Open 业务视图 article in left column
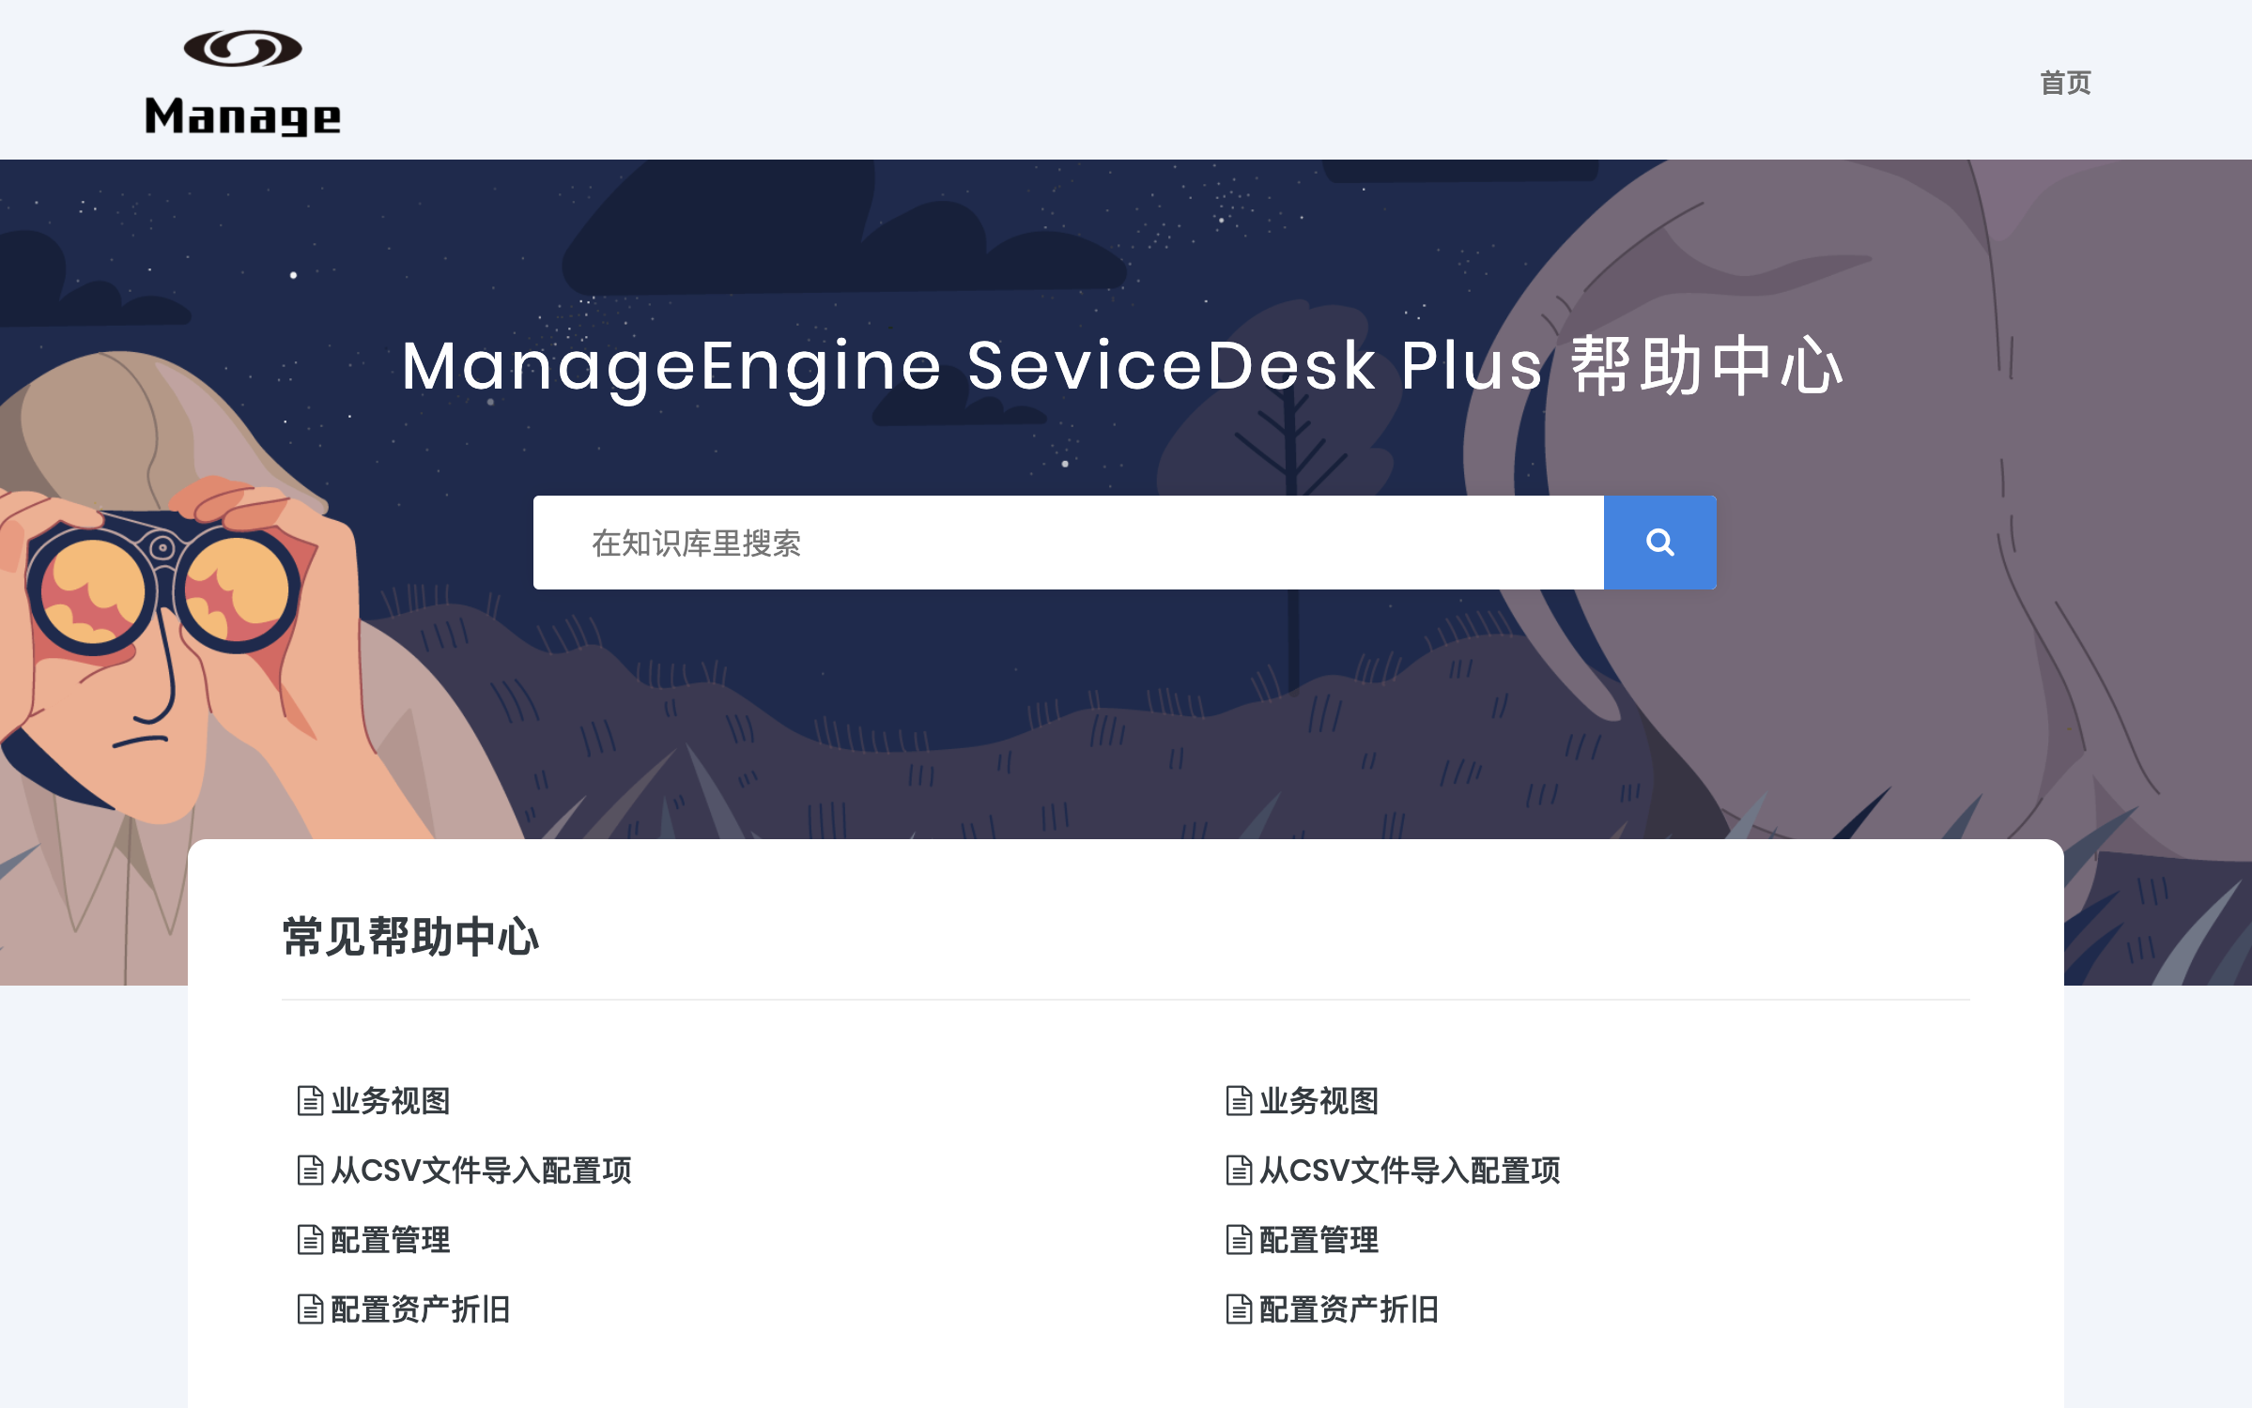Screen dimensions: 2252x1408 391,1101
